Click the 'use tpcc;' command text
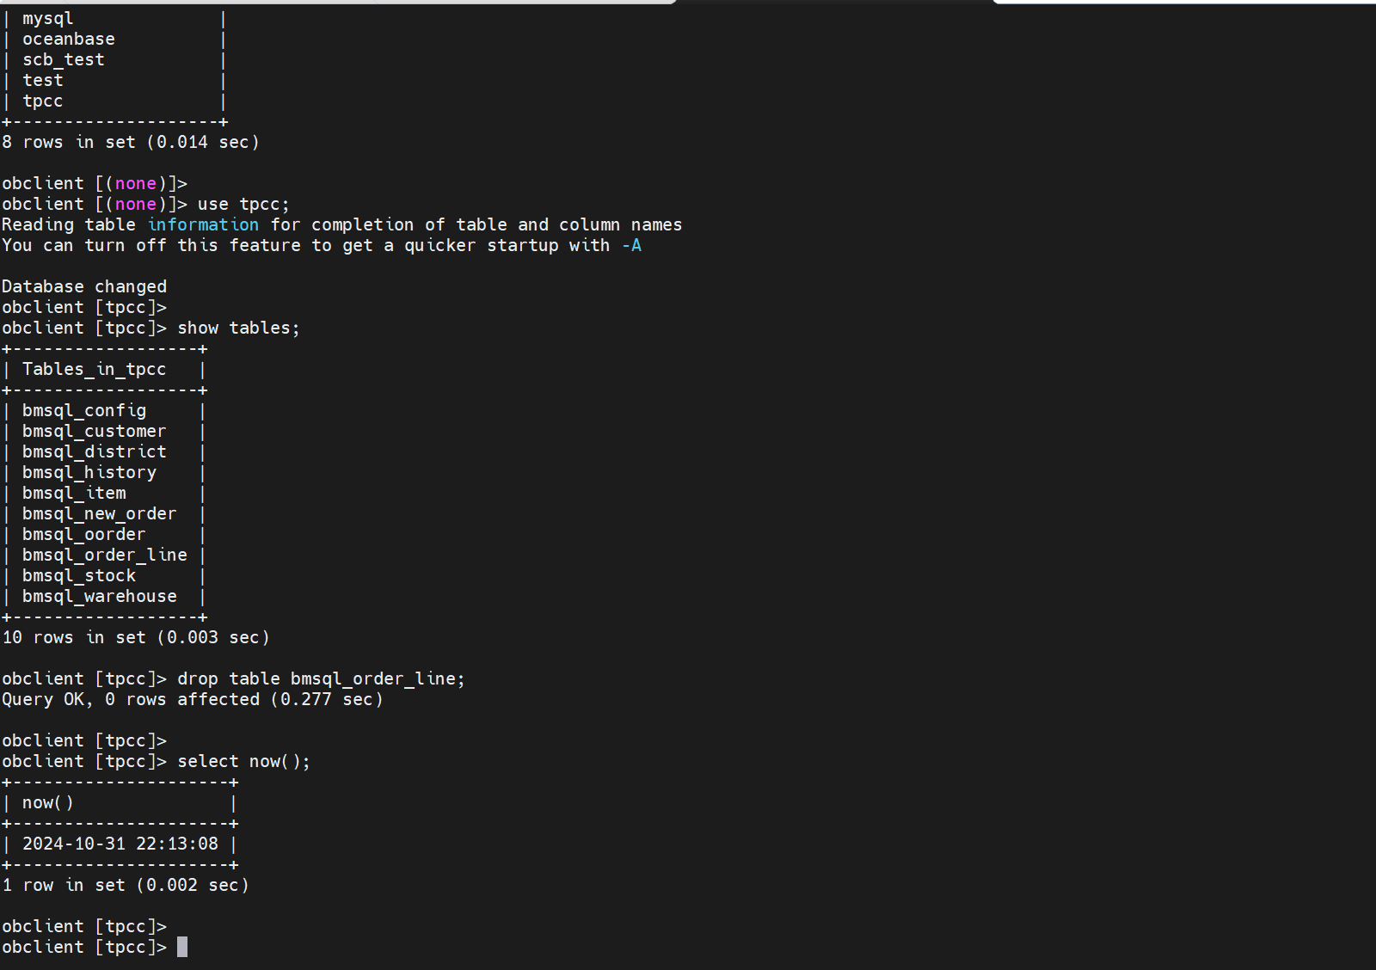1376x970 pixels. pyautogui.click(x=244, y=204)
